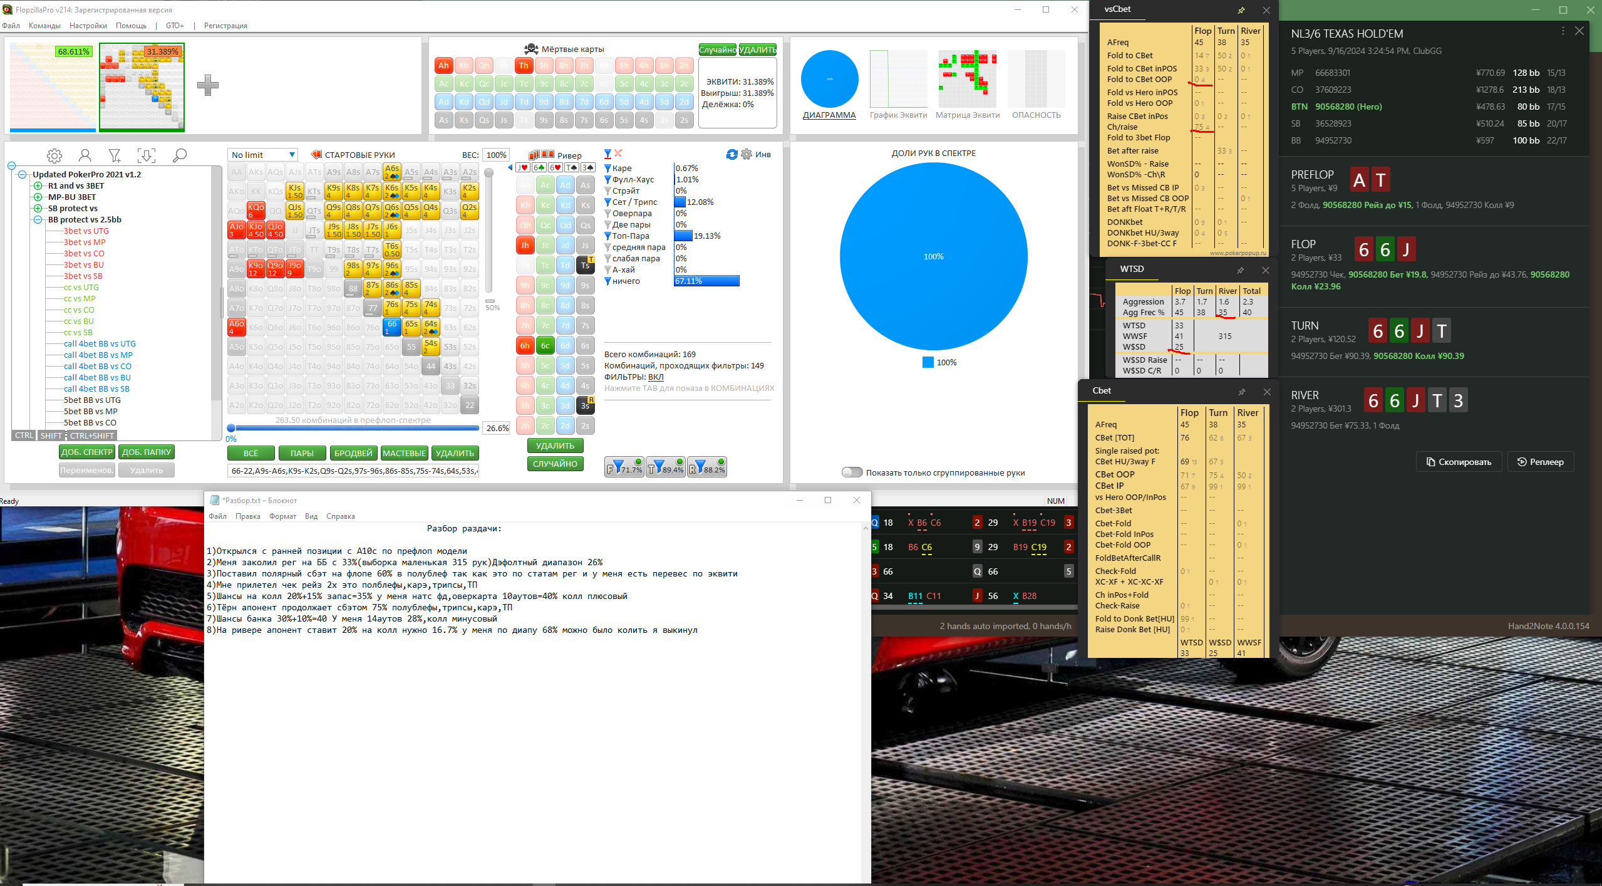Screen dimensions: 1602x886
Task: Toggle the A-хай filter funnel
Action: 607,269
